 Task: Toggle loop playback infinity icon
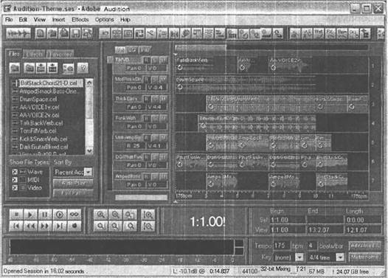pos(74,215)
